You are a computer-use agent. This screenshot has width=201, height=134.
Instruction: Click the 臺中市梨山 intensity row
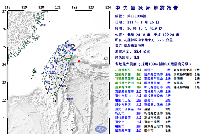(128, 96)
